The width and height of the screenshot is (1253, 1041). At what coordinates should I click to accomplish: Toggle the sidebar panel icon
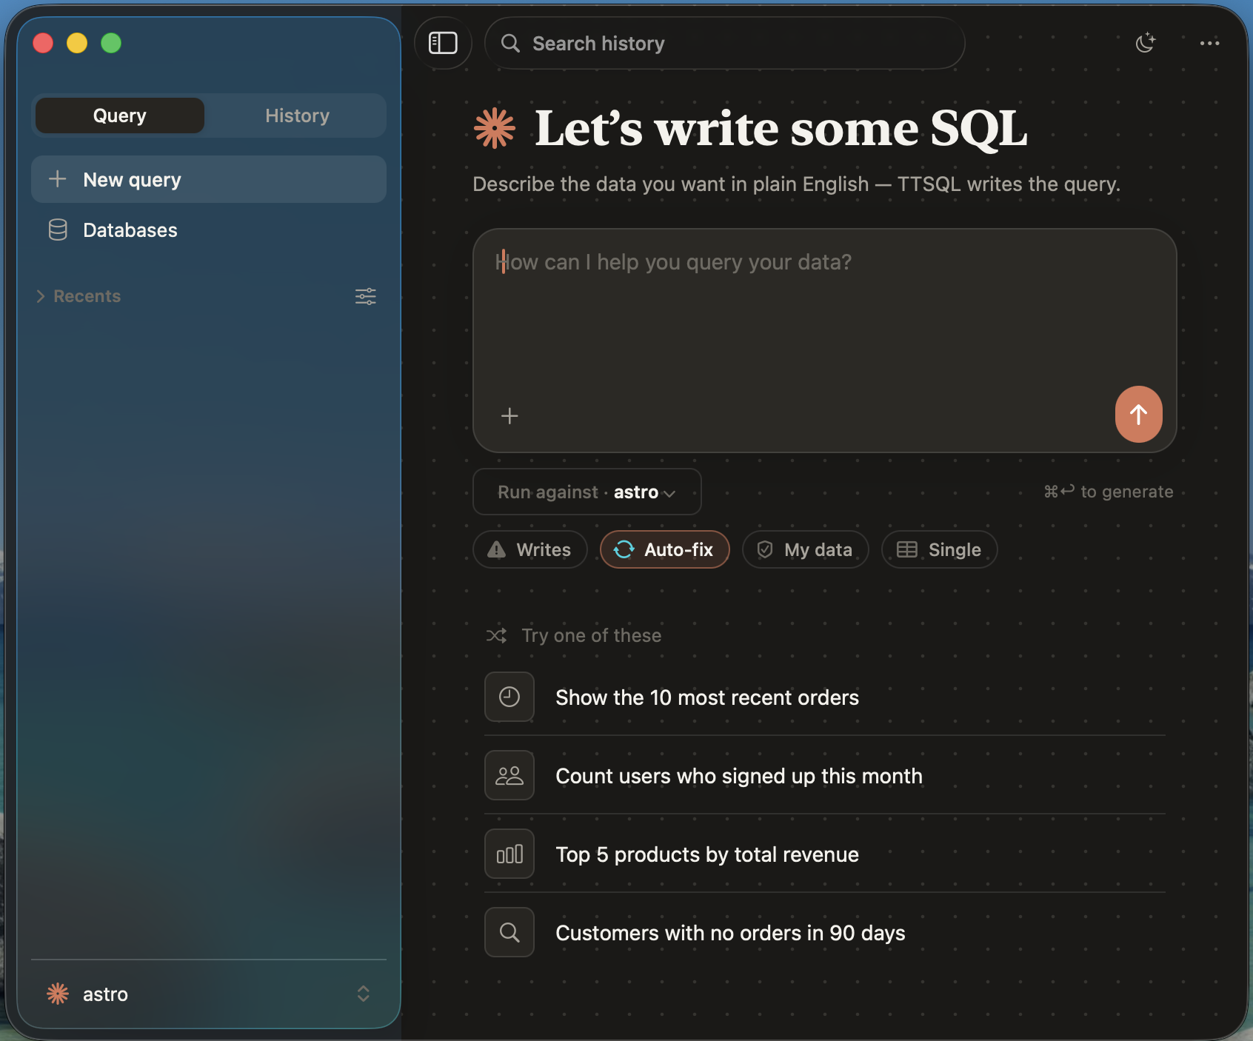click(443, 43)
